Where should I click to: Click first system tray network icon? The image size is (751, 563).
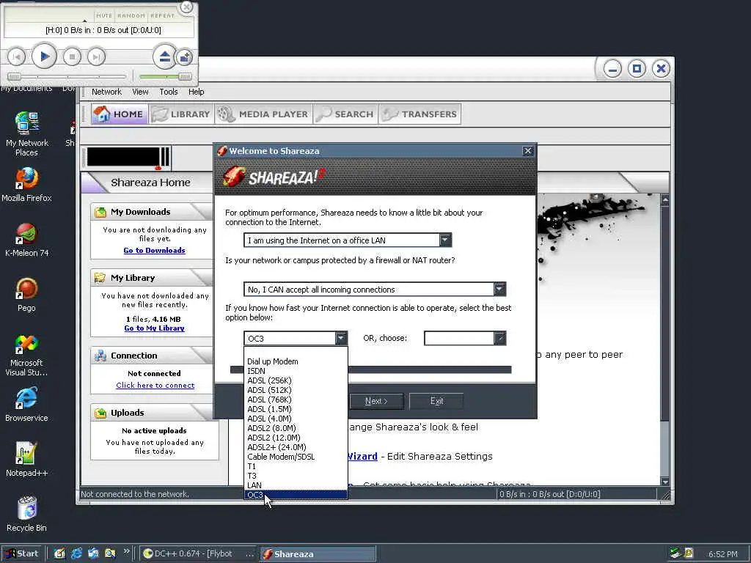pyautogui.click(x=675, y=553)
